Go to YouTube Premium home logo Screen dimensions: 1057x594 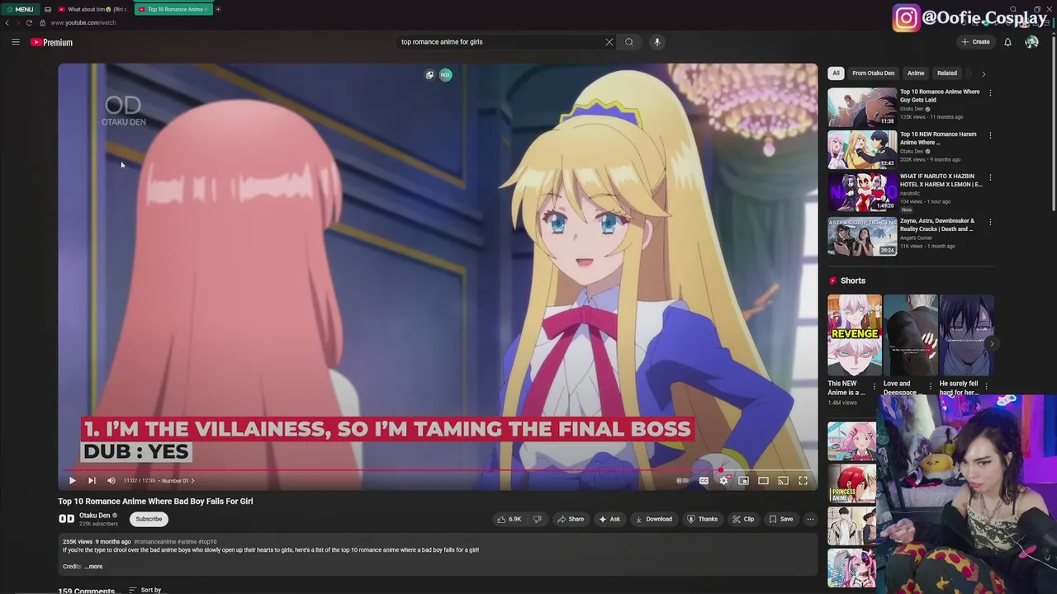pos(52,42)
